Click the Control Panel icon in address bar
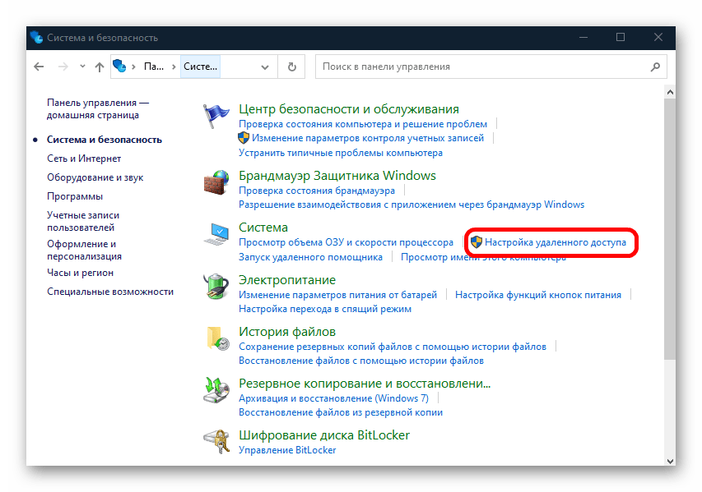The height and width of the screenshot is (492, 702). pyautogui.click(x=119, y=67)
